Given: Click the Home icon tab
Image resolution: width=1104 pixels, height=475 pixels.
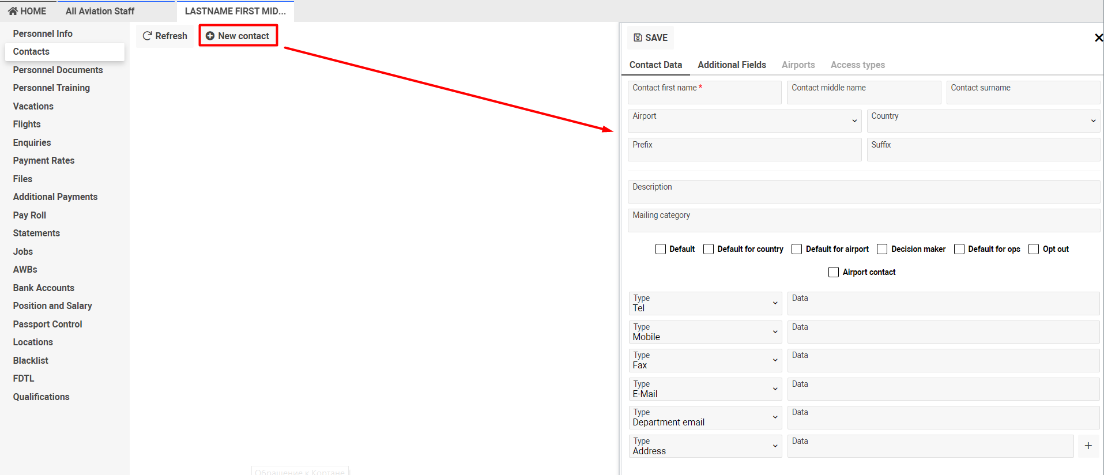Looking at the screenshot, I should tap(13, 11).
